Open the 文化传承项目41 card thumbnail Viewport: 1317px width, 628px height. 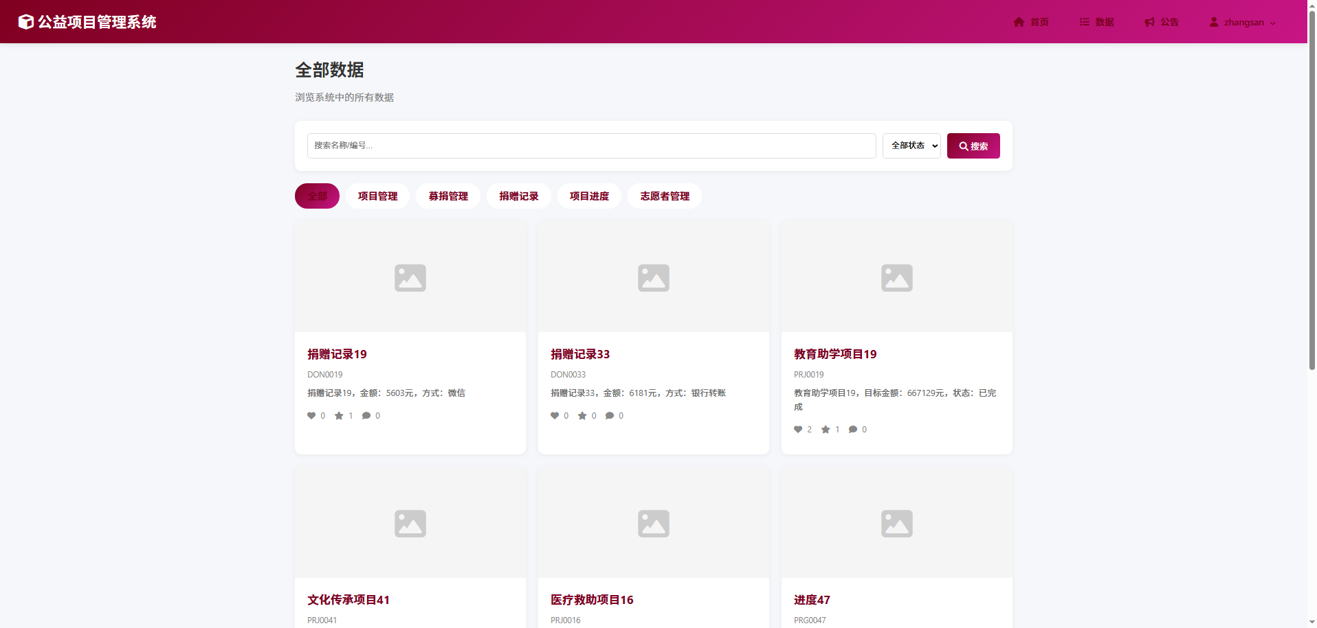click(x=410, y=523)
